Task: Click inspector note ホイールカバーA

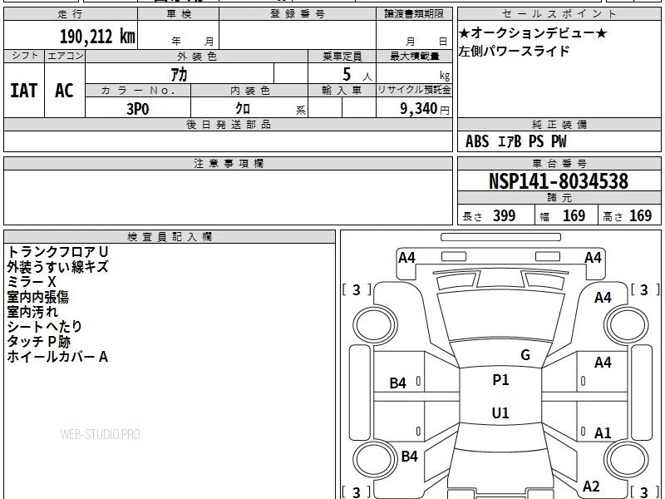Action: click(x=57, y=357)
